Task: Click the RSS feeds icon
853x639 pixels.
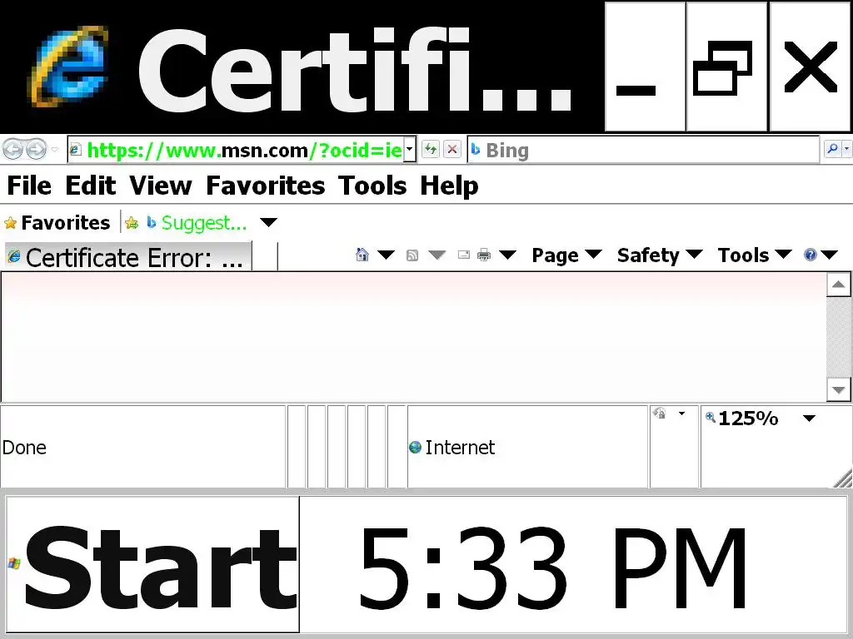Action: coord(412,255)
